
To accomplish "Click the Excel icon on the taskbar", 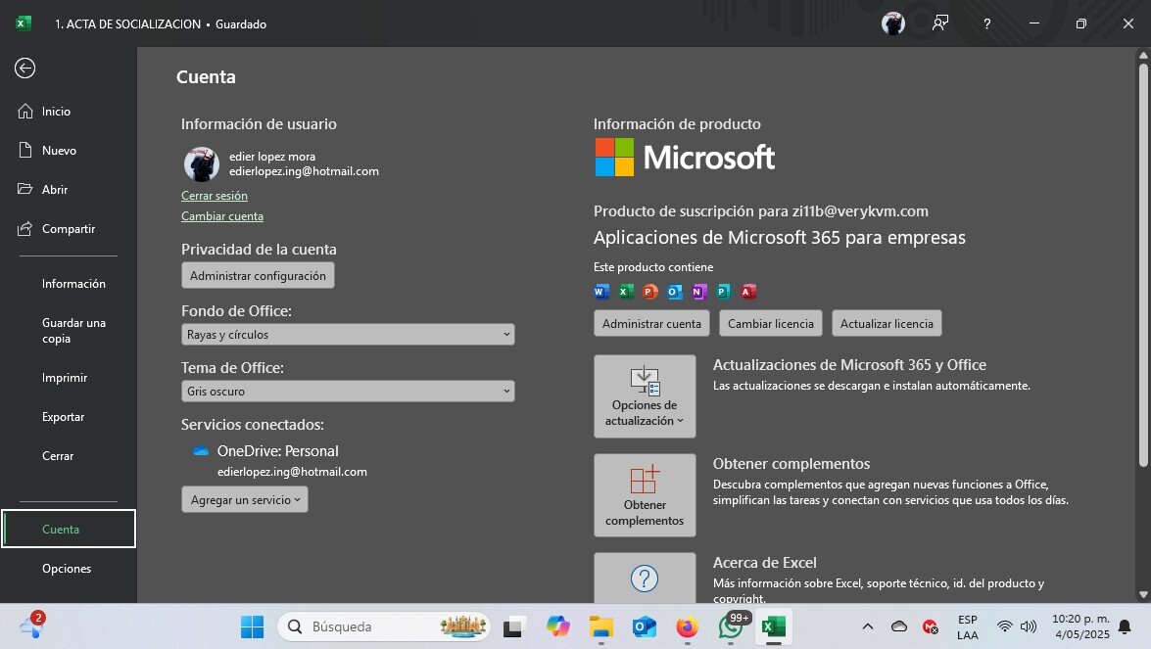I will pos(774,627).
